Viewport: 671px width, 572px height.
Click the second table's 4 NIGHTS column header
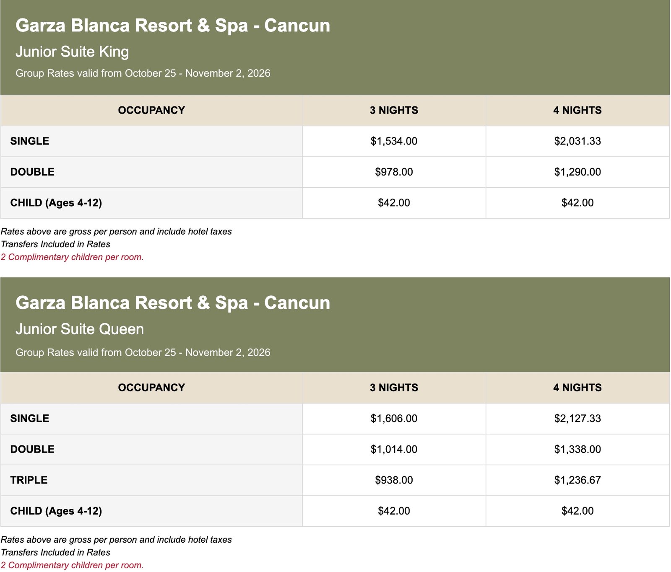tap(577, 388)
